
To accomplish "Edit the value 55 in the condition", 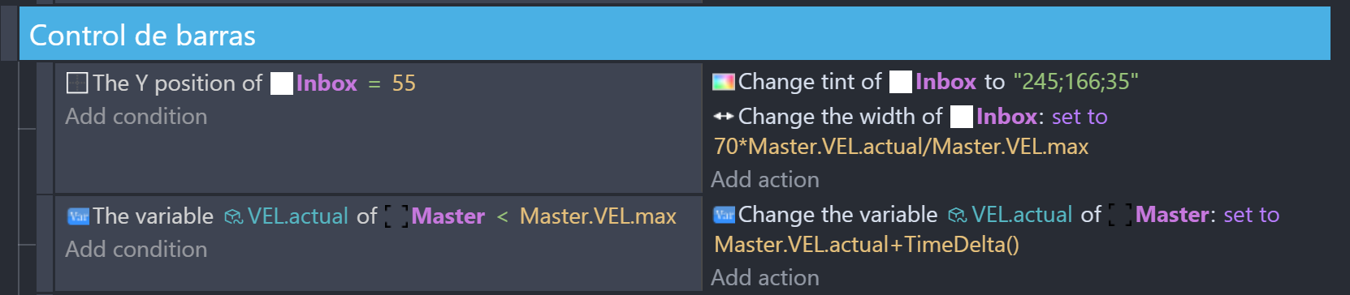I will point(404,83).
